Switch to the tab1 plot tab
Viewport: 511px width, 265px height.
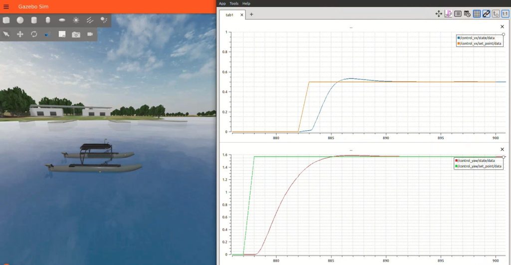pos(230,14)
